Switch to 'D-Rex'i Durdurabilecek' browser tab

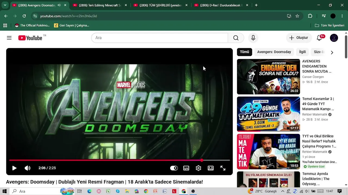point(221,5)
